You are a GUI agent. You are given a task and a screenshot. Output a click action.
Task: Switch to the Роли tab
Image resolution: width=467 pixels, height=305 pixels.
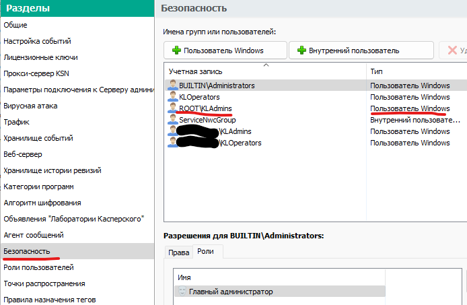click(x=207, y=251)
